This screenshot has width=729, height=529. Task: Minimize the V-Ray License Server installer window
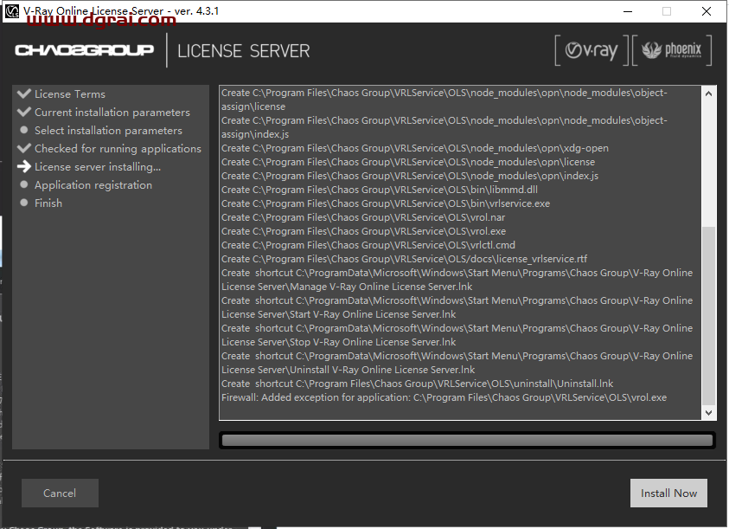coord(625,11)
